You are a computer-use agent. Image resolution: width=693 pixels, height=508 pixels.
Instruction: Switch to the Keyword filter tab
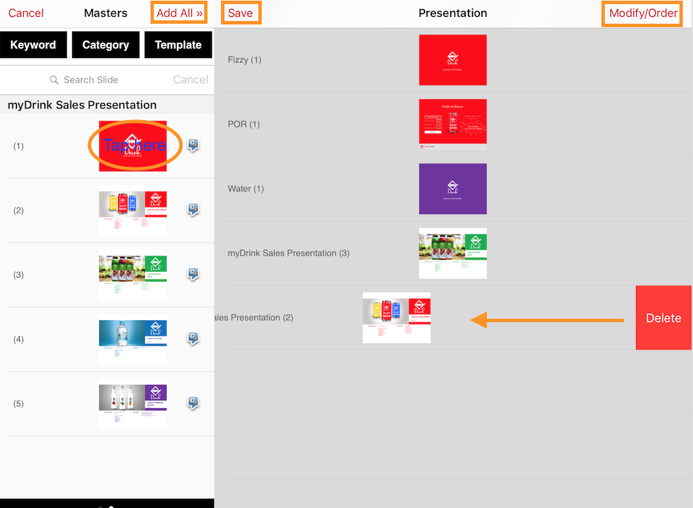click(x=33, y=45)
